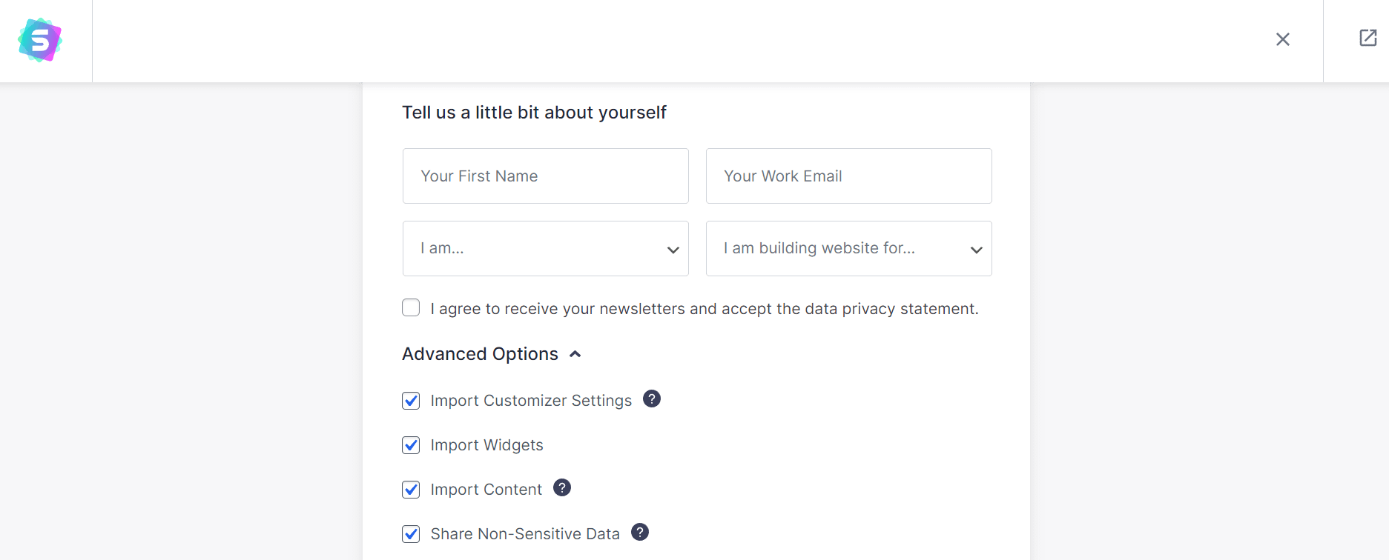
Task: Collapse the Advanced Options section
Action: (x=574, y=354)
